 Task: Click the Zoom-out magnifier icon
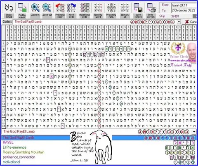[47, 8]
